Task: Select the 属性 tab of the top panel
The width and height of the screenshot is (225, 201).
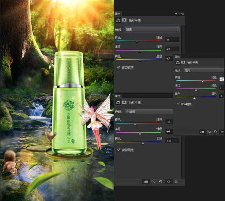Action: click(118, 14)
